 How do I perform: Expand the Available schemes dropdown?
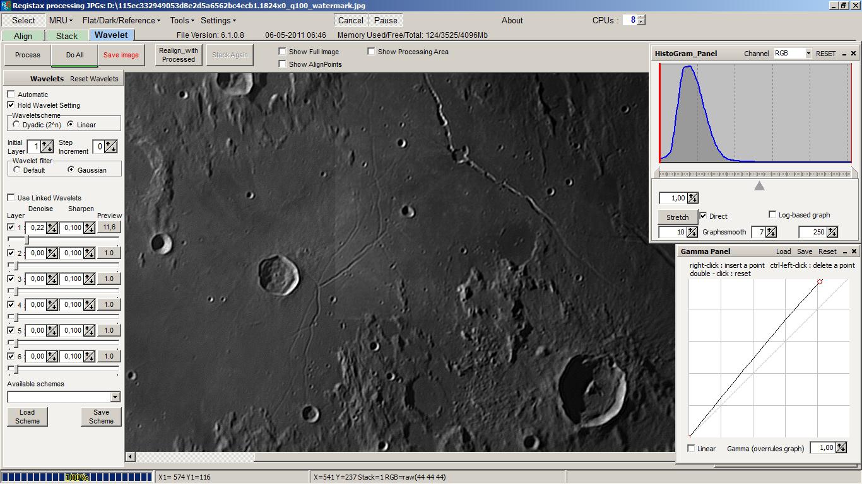point(115,397)
